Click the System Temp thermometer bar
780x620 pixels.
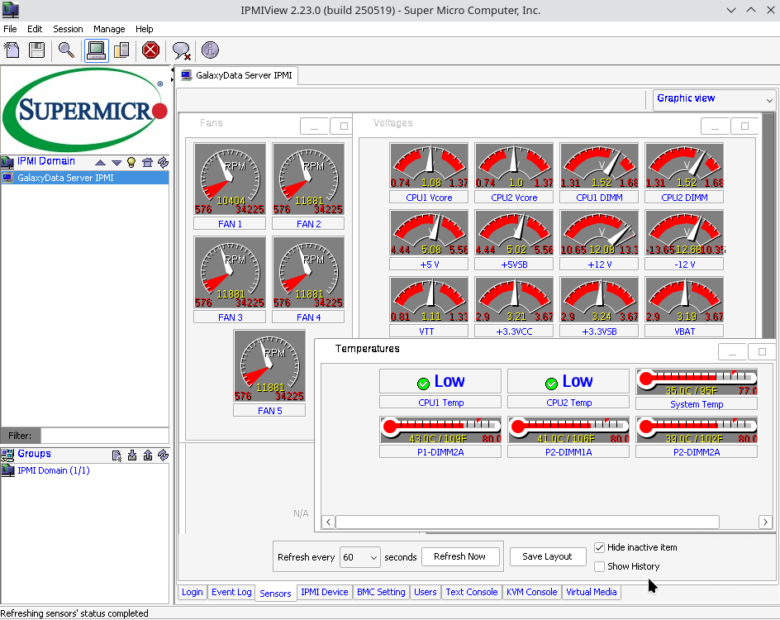point(697,382)
